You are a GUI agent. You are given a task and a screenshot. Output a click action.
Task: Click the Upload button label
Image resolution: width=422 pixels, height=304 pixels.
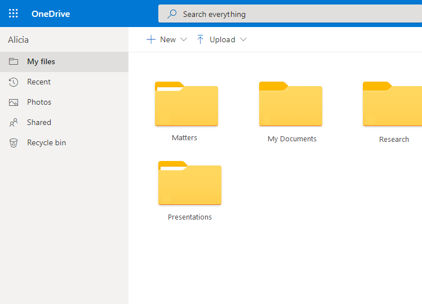click(223, 39)
